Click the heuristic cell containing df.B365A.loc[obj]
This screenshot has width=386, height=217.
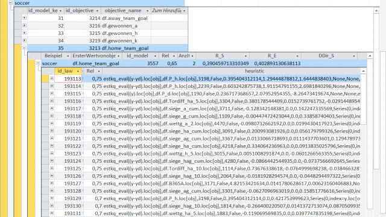pos(232,183)
